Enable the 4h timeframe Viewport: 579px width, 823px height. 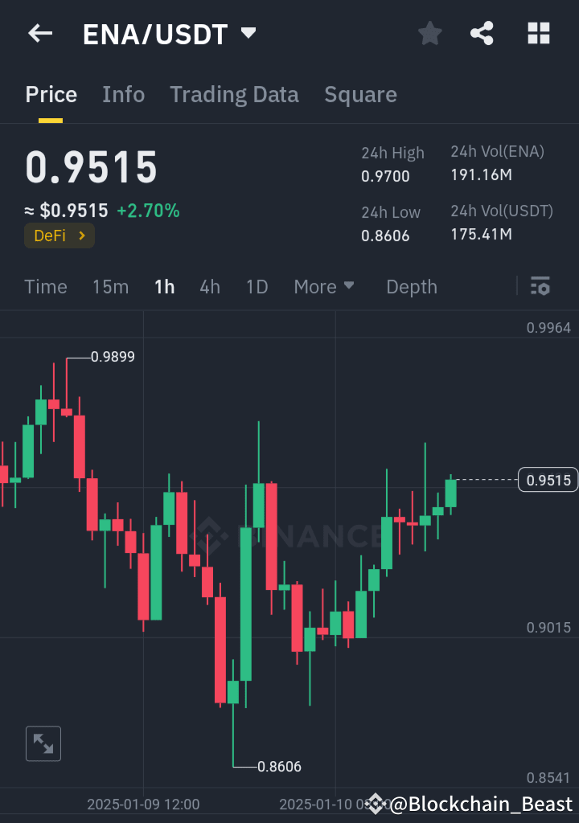[x=209, y=286]
